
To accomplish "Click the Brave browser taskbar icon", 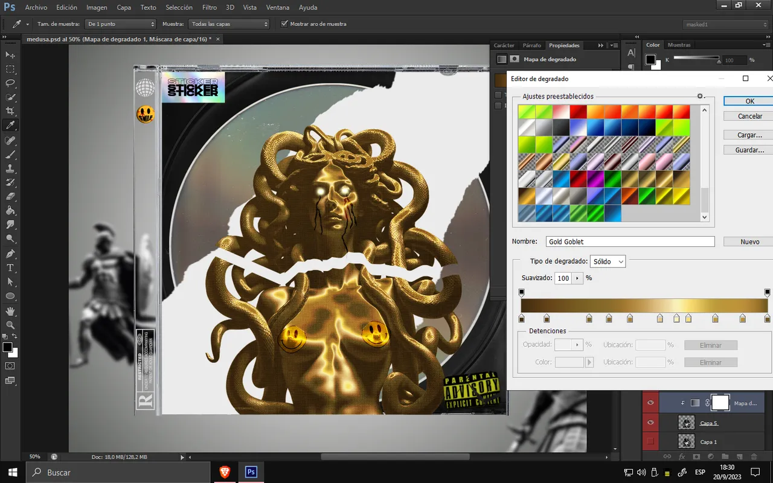I will (225, 472).
